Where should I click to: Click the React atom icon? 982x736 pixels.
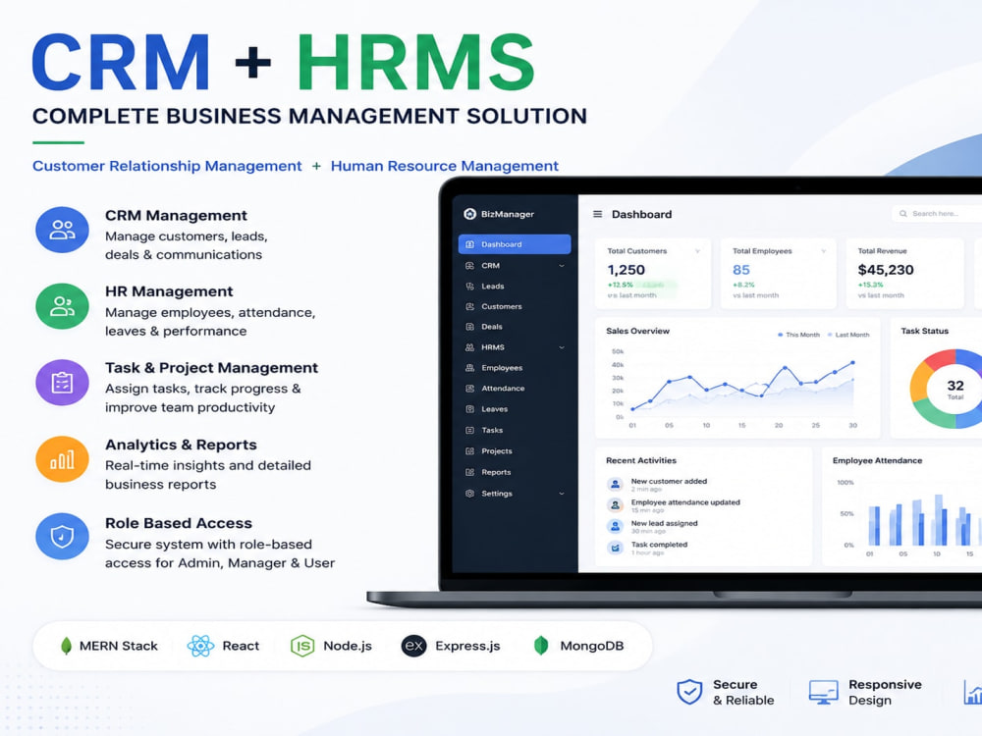(x=200, y=646)
